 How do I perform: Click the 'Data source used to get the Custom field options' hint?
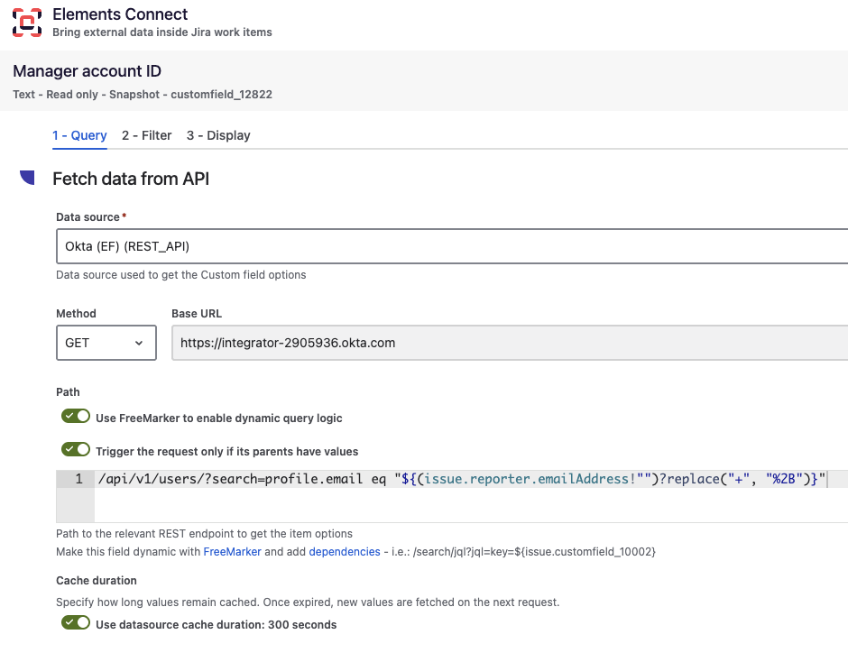[181, 275]
